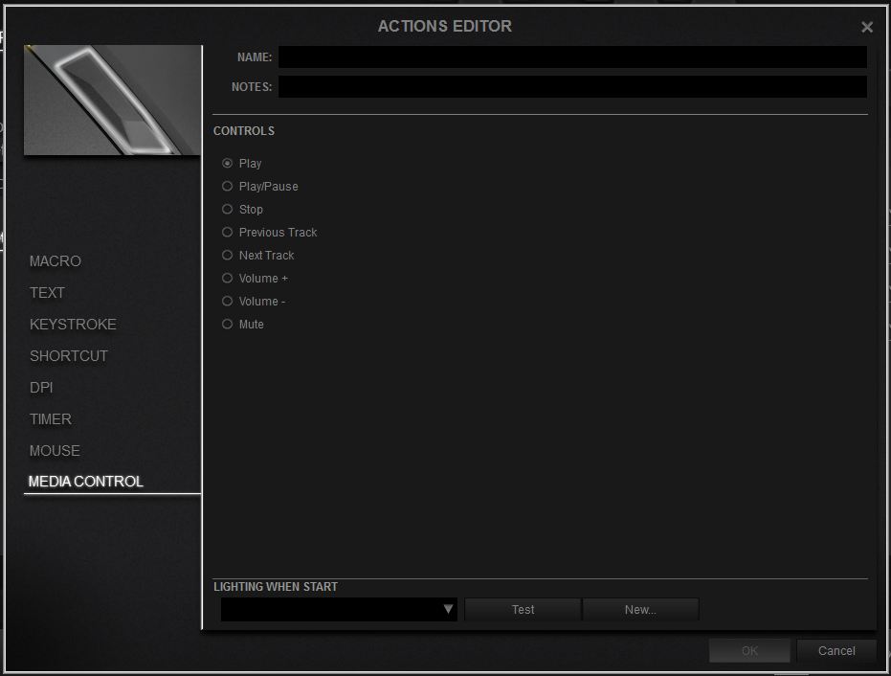
Task: Click the Test lighting button
Action: click(x=523, y=610)
